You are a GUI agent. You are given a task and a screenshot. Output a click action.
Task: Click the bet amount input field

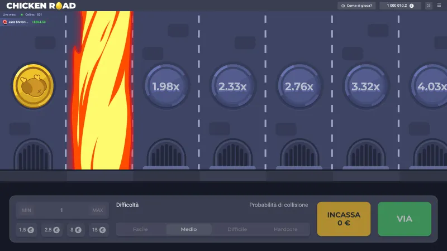[62, 210]
